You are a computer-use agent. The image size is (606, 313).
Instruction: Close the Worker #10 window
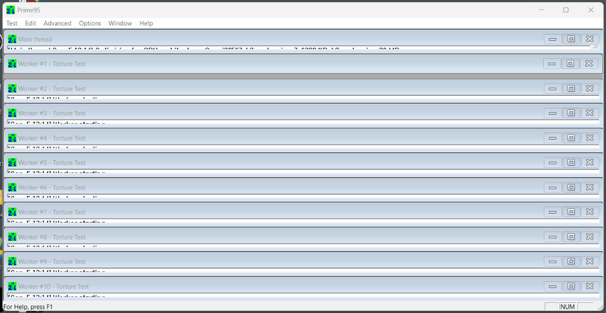click(x=590, y=286)
